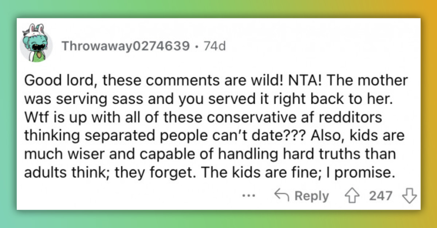Click the curved reply arrow icon
This screenshot has height=228, width=437.
pos(282,196)
